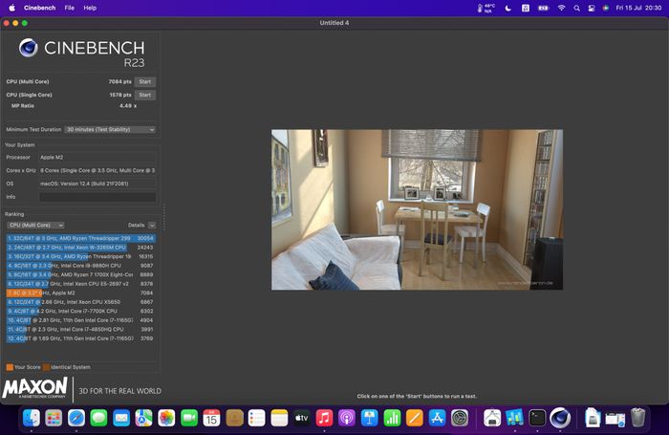
Task: Open Keynote from the dock
Action: 370,418
